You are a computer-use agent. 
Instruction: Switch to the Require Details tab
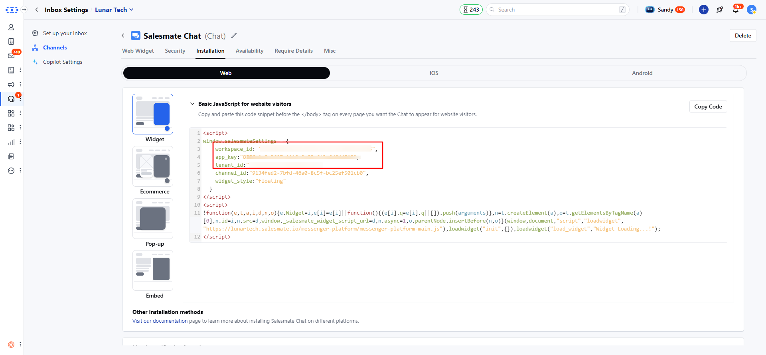[x=294, y=51]
